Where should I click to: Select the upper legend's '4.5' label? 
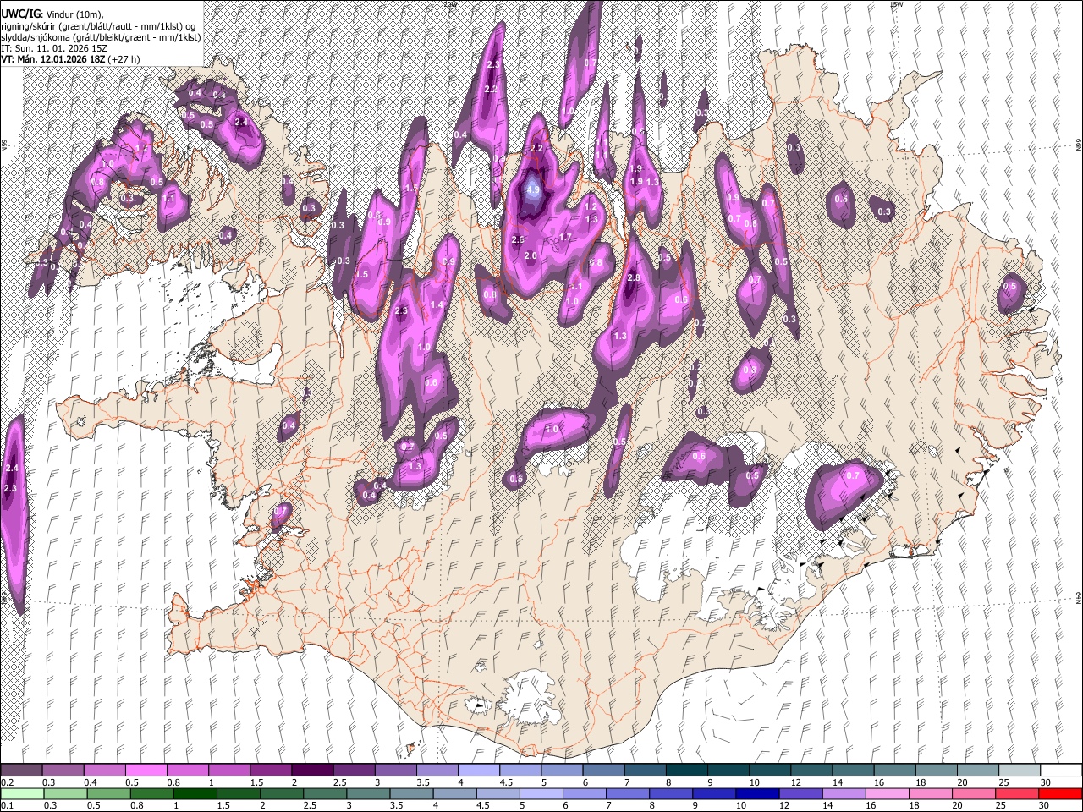(506, 782)
